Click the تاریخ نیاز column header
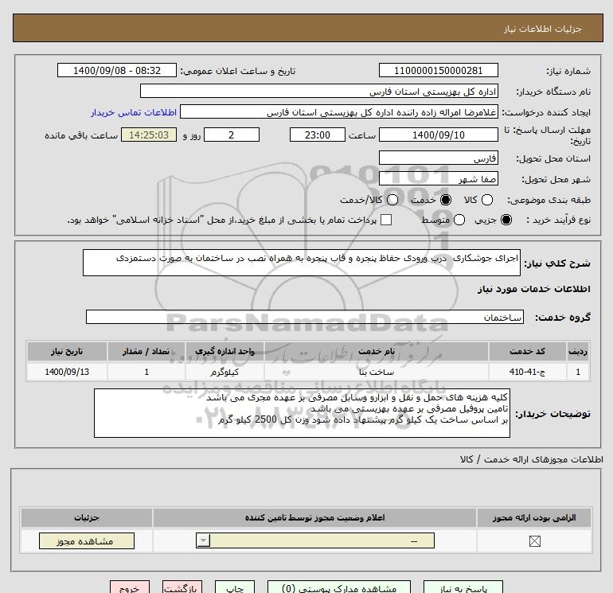Image resolution: width=613 pixels, height=593 pixels. (x=67, y=351)
